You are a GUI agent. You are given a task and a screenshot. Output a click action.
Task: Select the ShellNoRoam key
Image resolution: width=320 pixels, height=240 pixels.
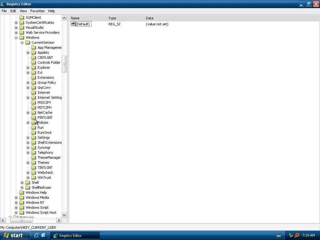coord(41,187)
